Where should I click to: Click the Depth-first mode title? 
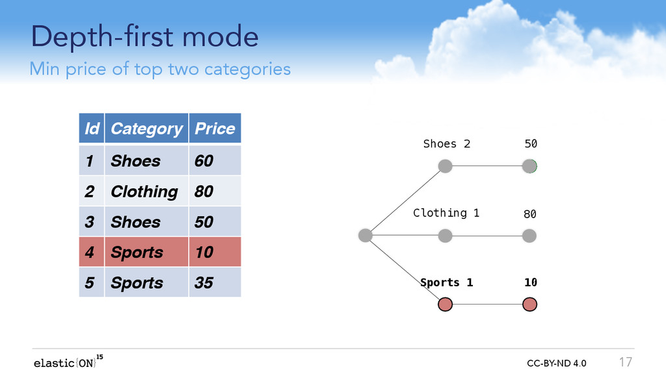145,37
